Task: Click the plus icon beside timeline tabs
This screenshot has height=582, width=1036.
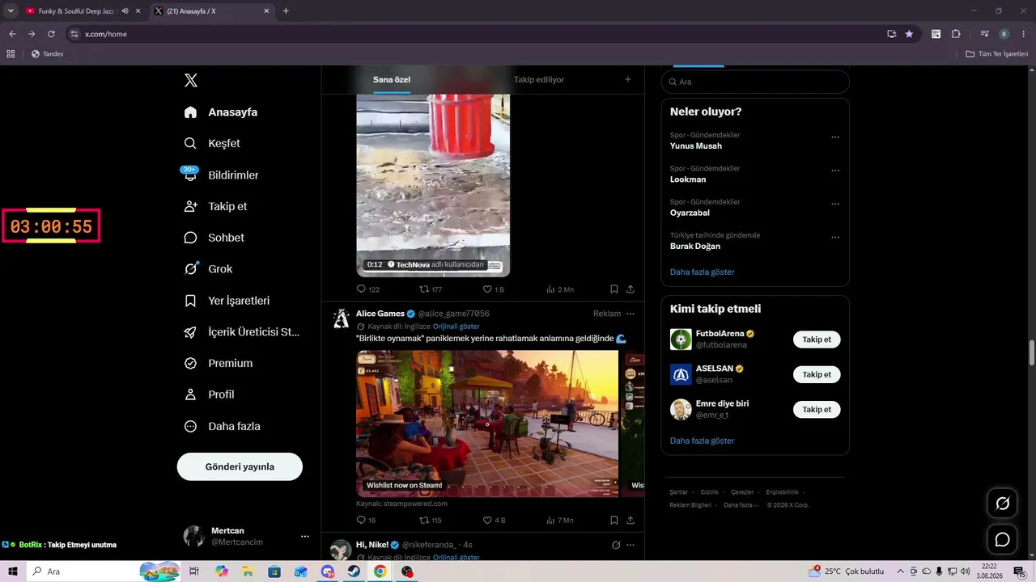Action: (628, 79)
